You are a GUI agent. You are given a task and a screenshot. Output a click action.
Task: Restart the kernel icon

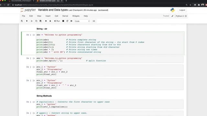(67, 21)
